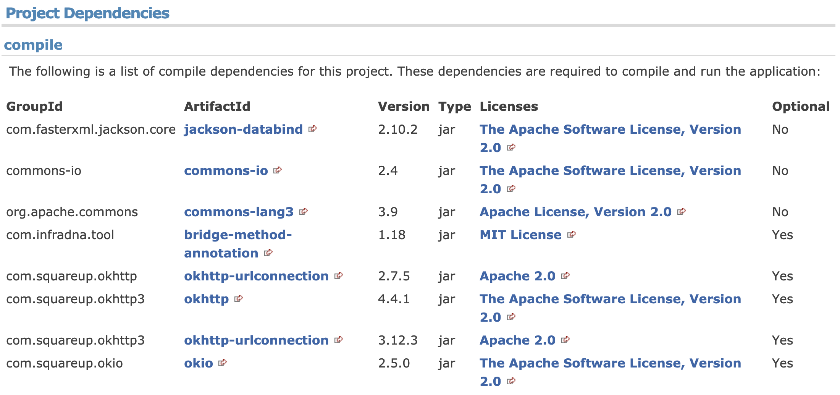Click version 3.12.3 cell
The height and width of the screenshot is (395, 840).
(398, 340)
